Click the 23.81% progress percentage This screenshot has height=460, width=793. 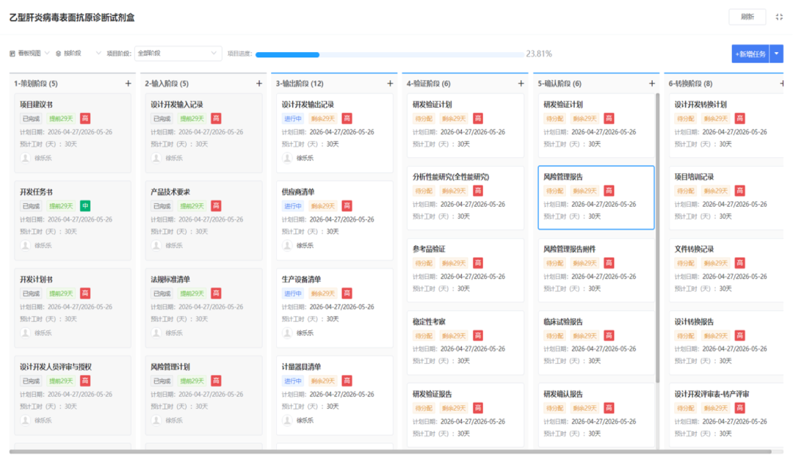(539, 54)
